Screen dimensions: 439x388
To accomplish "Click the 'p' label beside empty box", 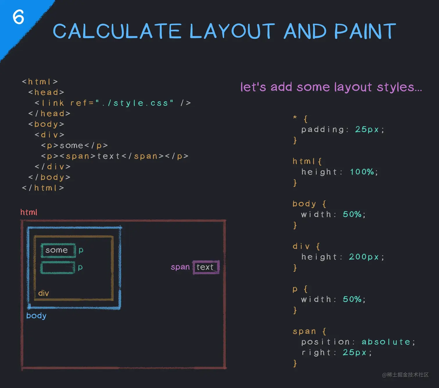I will [80, 267].
